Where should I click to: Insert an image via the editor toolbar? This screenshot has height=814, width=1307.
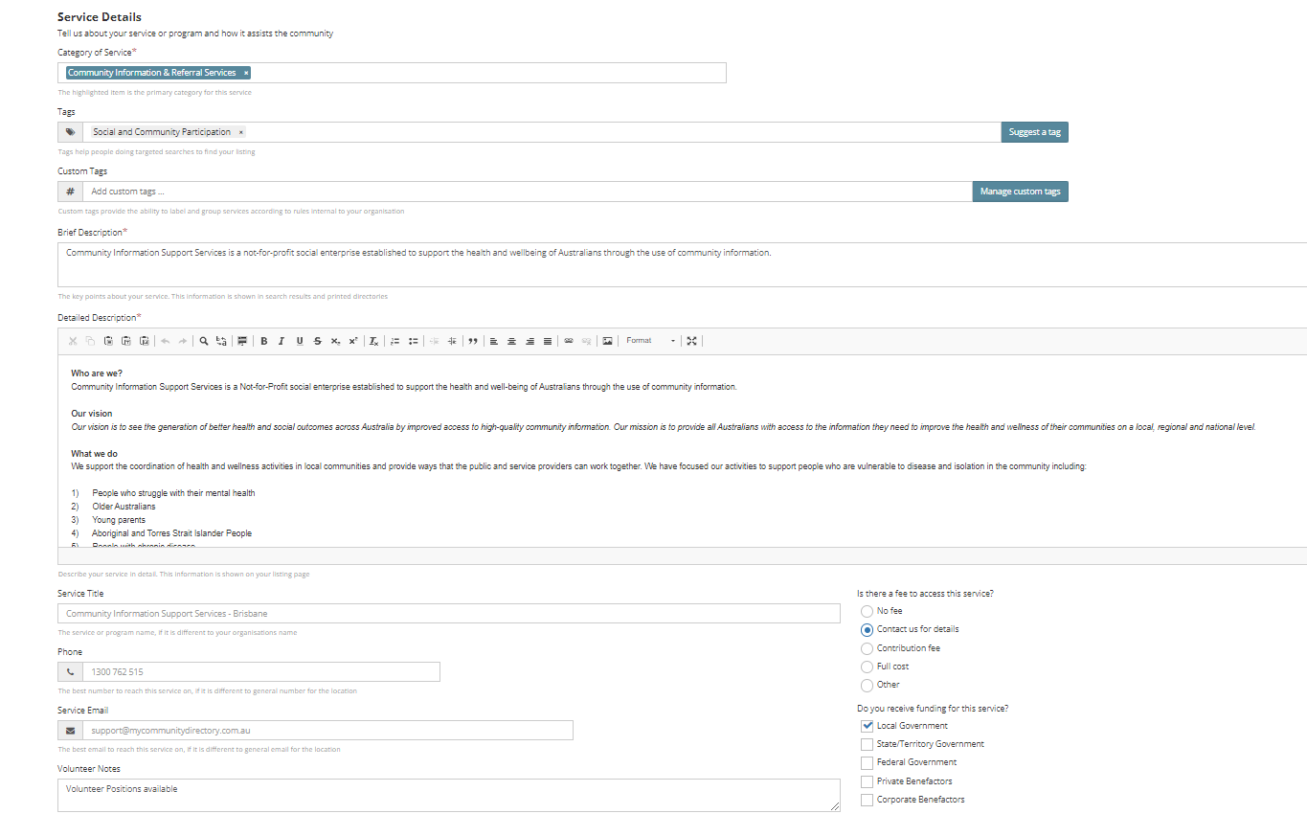(x=607, y=341)
